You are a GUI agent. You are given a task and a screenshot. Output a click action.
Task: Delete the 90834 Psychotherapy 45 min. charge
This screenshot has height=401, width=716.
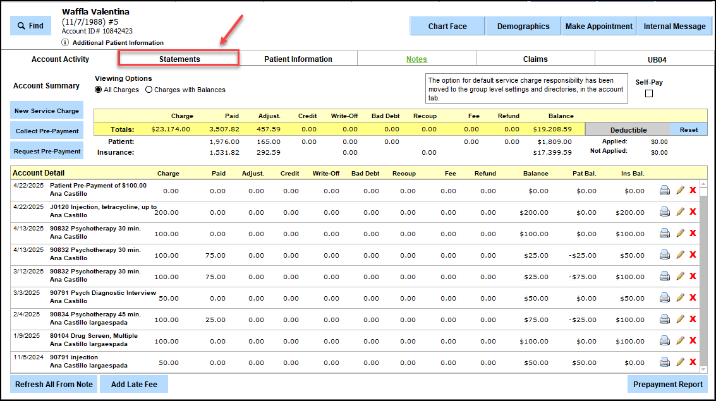click(x=693, y=320)
